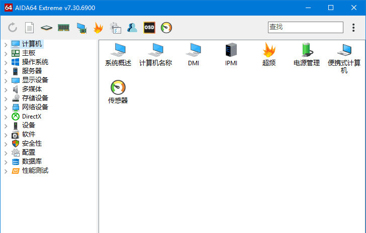
Task: Click the AIDA64 red logo icon in the title bar
Action: [9, 8]
